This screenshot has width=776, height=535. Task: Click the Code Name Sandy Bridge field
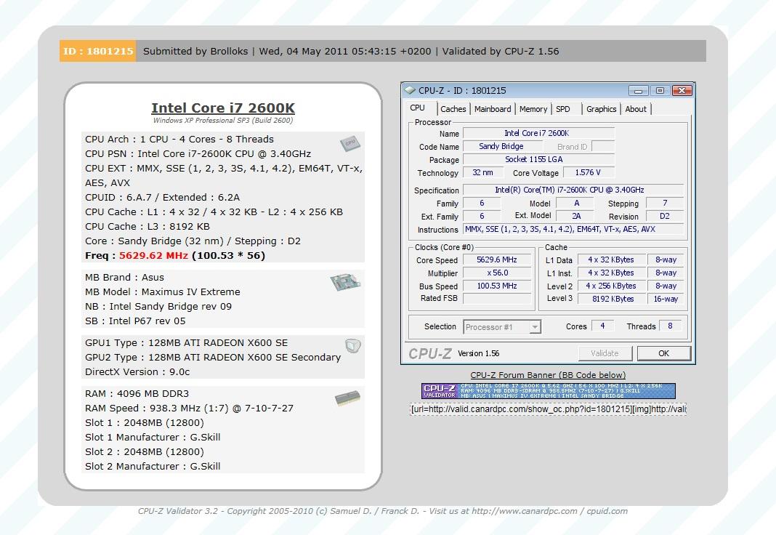click(501, 147)
